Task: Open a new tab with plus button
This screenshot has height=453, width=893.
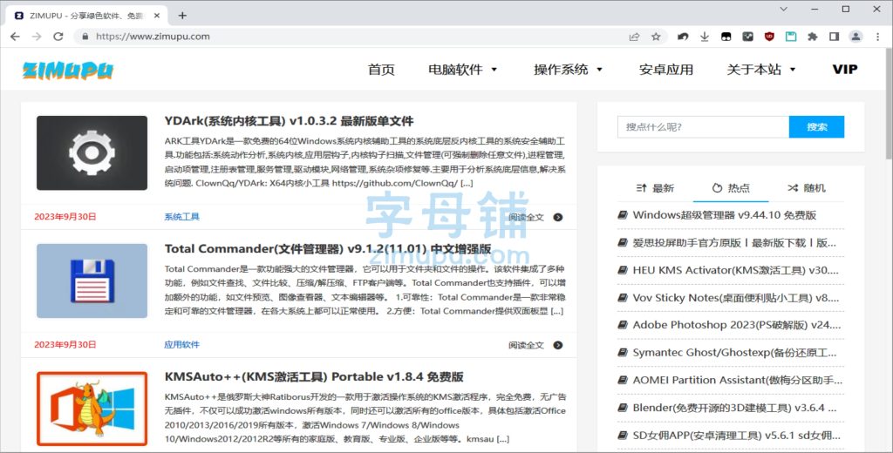Action: 182,16
